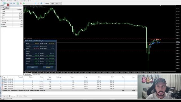The width and height of the screenshot is (181, 102).
Task: Click the Compra indicator row icon
Action: (x=1, y=26)
